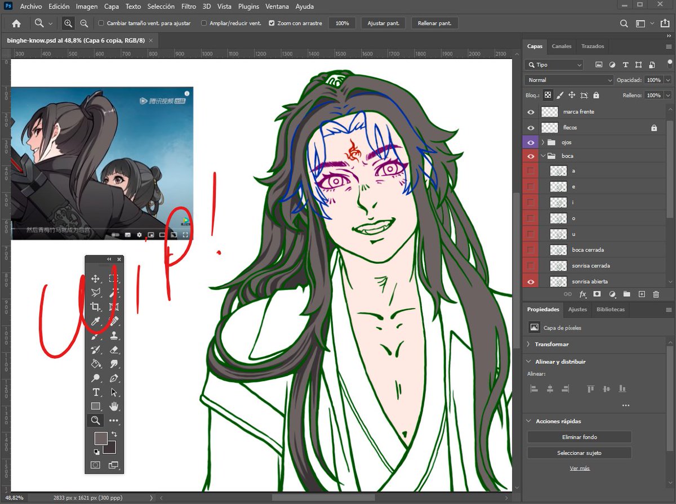Collapse the 'Acciones rápidas' section
Viewport: 676px width, 504px height.
tap(528, 421)
